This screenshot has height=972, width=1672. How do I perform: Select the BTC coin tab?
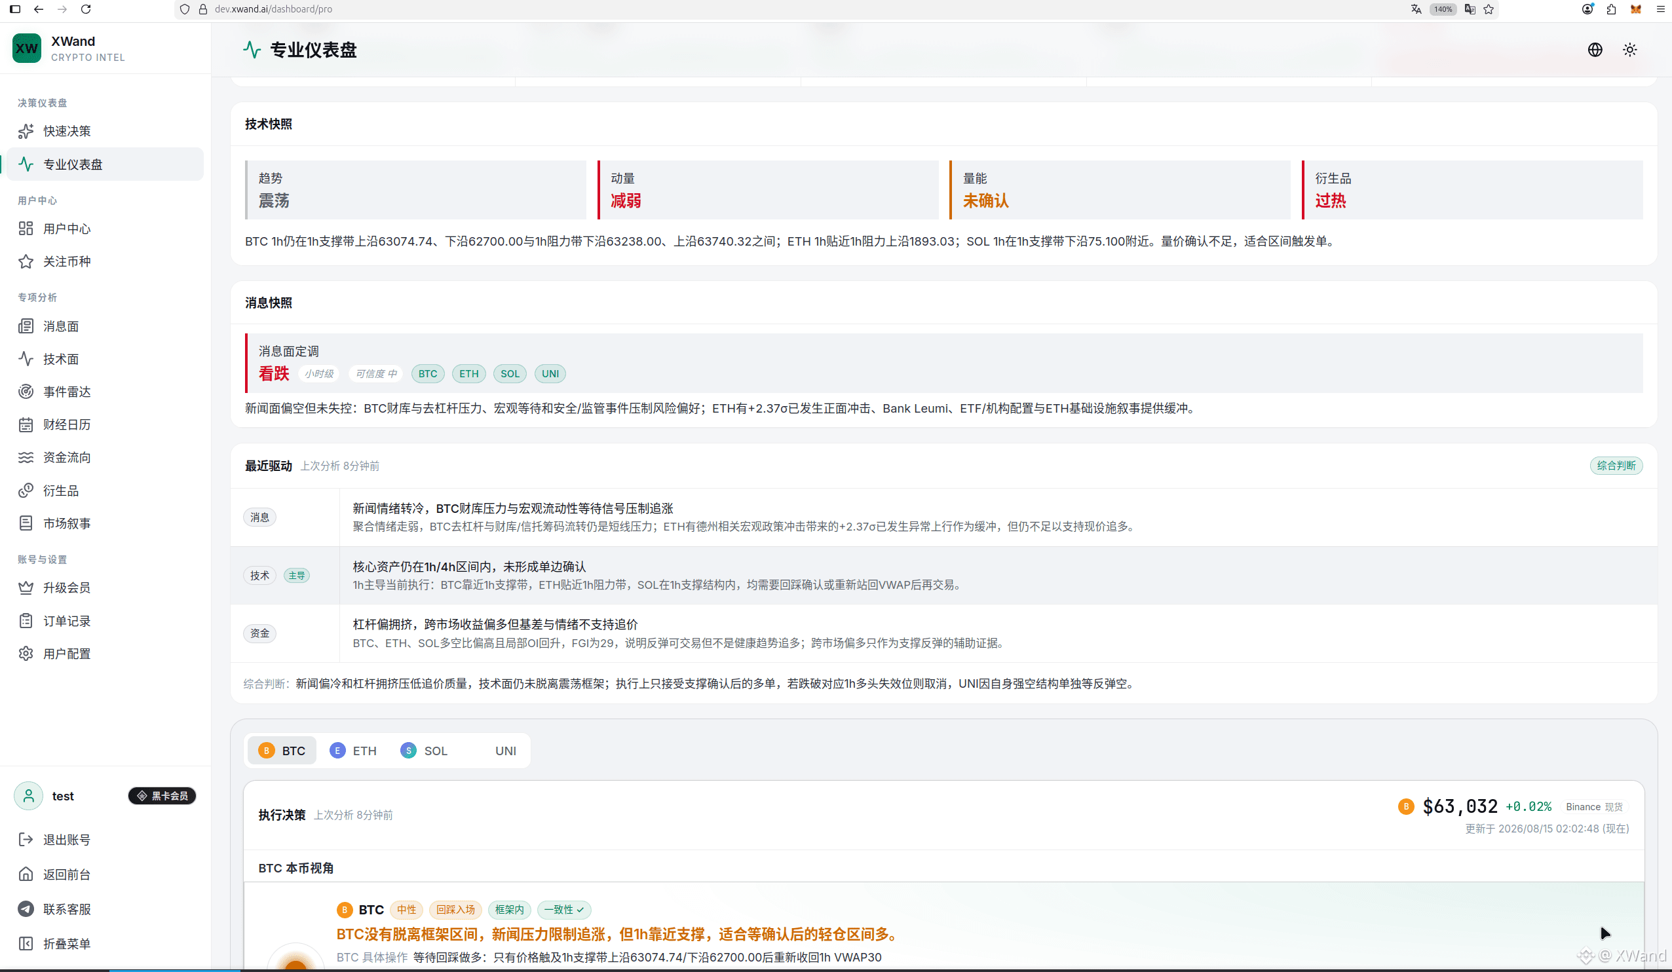pos(282,751)
